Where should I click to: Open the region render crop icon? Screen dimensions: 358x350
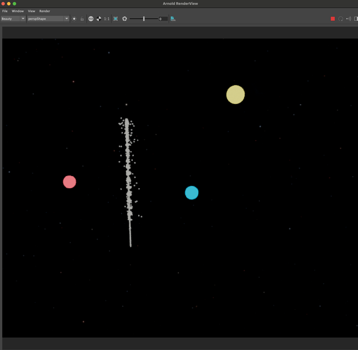click(116, 19)
